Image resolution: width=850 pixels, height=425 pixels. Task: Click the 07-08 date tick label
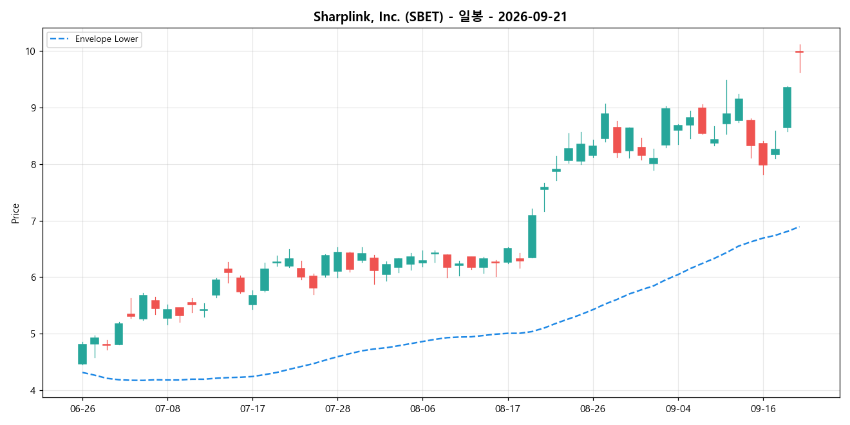(x=167, y=409)
